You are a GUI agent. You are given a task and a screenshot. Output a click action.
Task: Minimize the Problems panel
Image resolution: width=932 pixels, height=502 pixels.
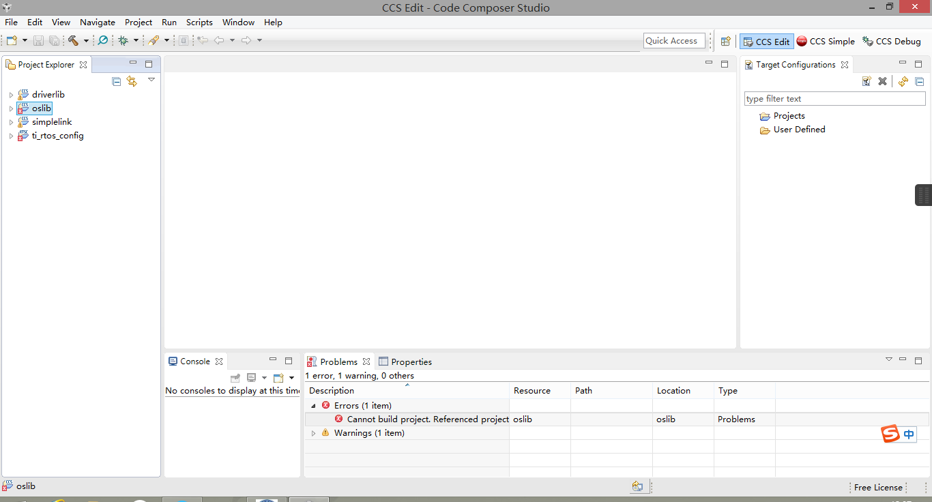(903, 359)
